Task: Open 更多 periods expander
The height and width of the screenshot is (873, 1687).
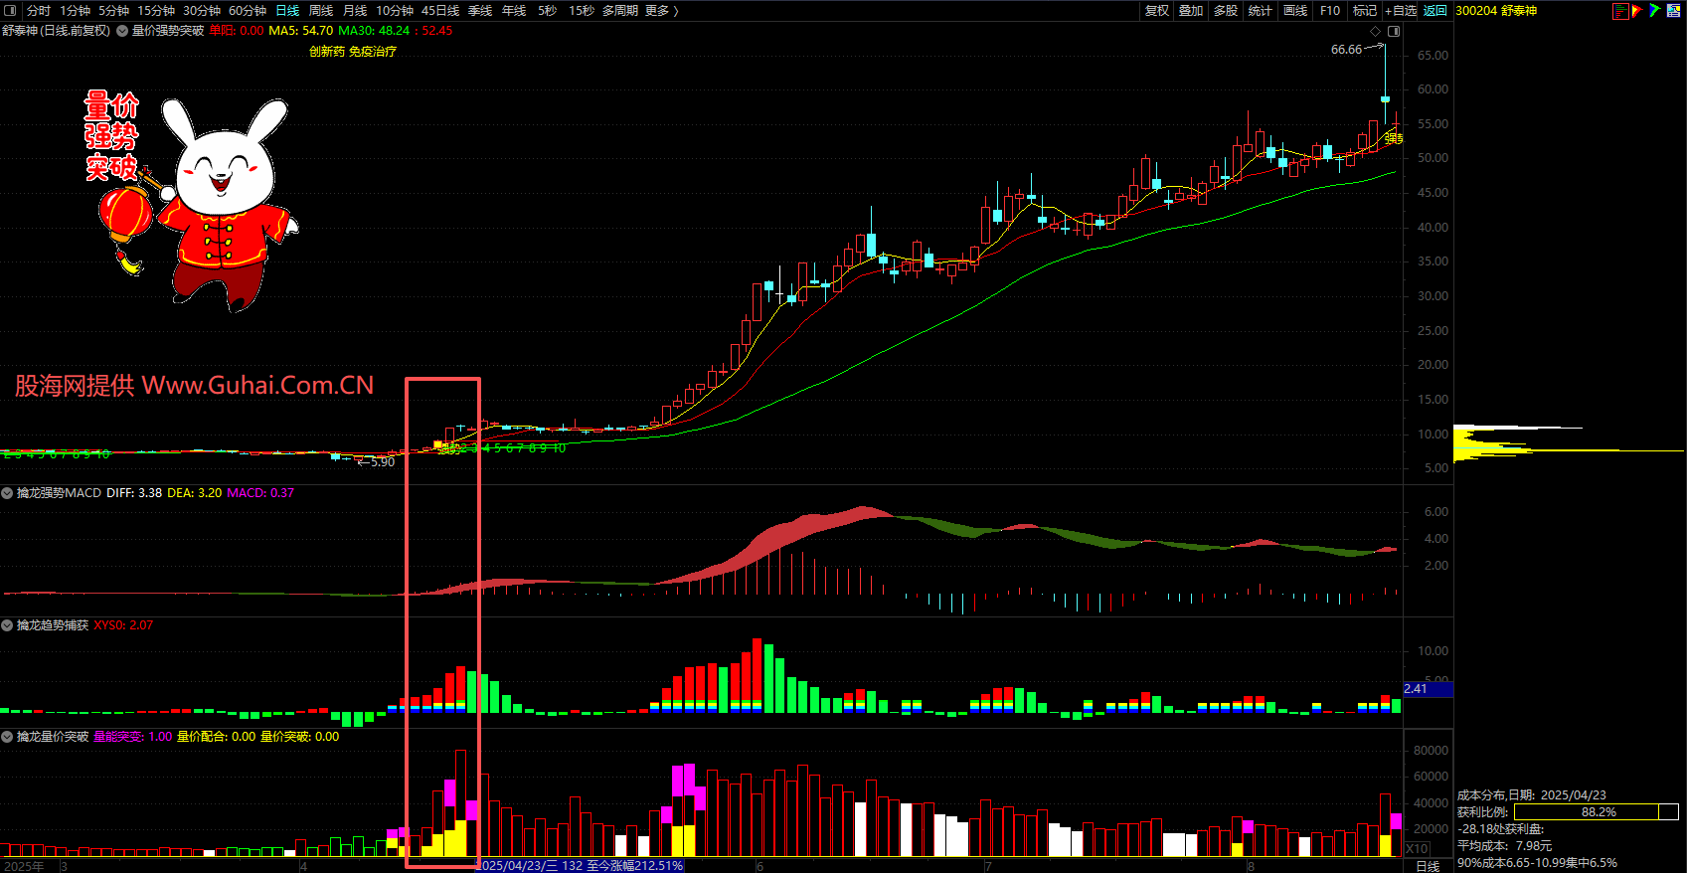Action: point(661,10)
